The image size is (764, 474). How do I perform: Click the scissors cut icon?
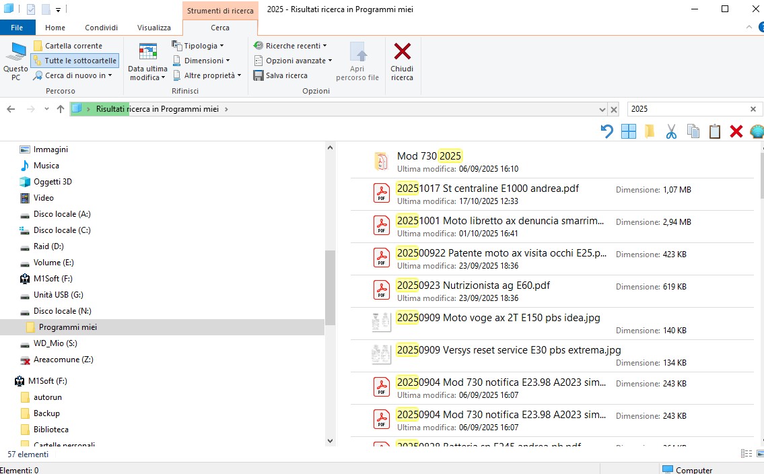click(670, 132)
